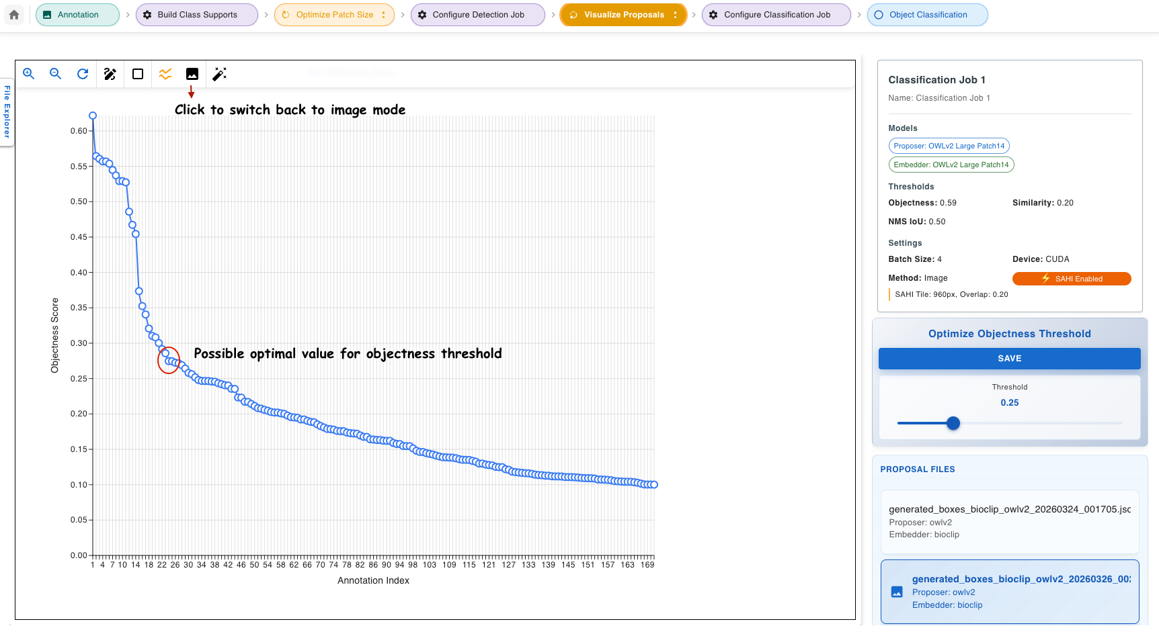Image resolution: width=1159 pixels, height=632 pixels.
Task: Click the Annotation Index axis label
Action: click(x=373, y=580)
